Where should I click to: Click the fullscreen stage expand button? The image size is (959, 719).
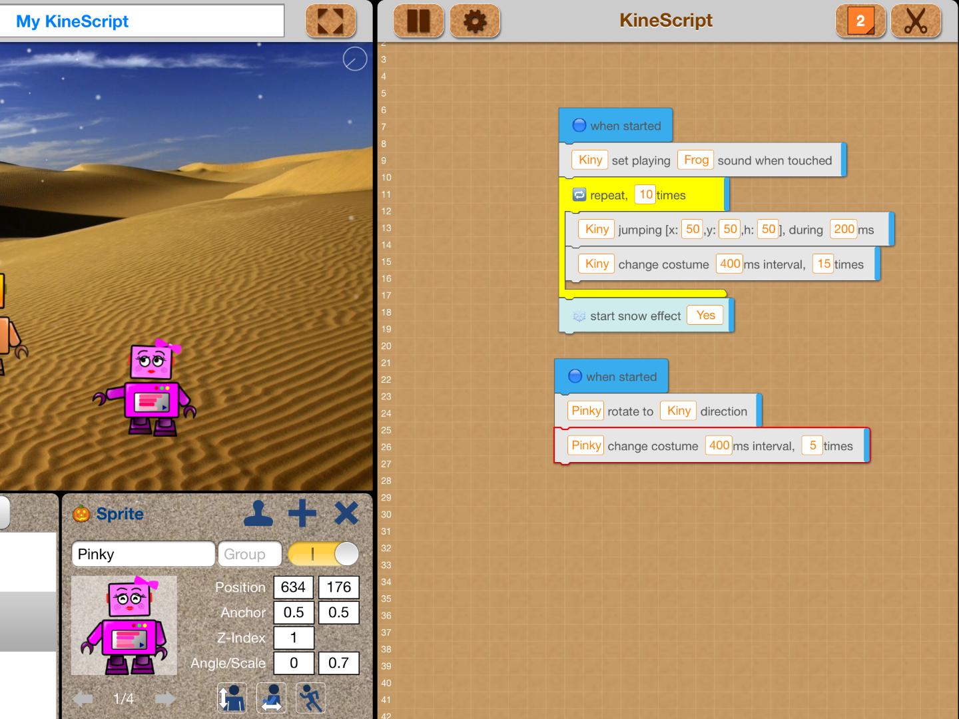(330, 21)
